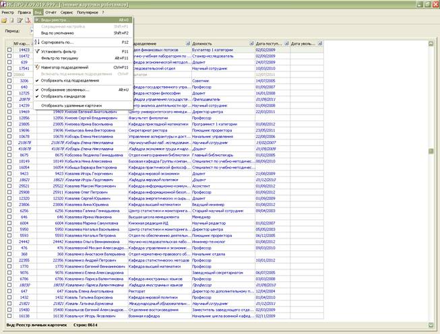The height and width of the screenshot is (334, 440).
Task: Open the "Отчёт" menu
Action: pyautogui.click(x=51, y=12)
